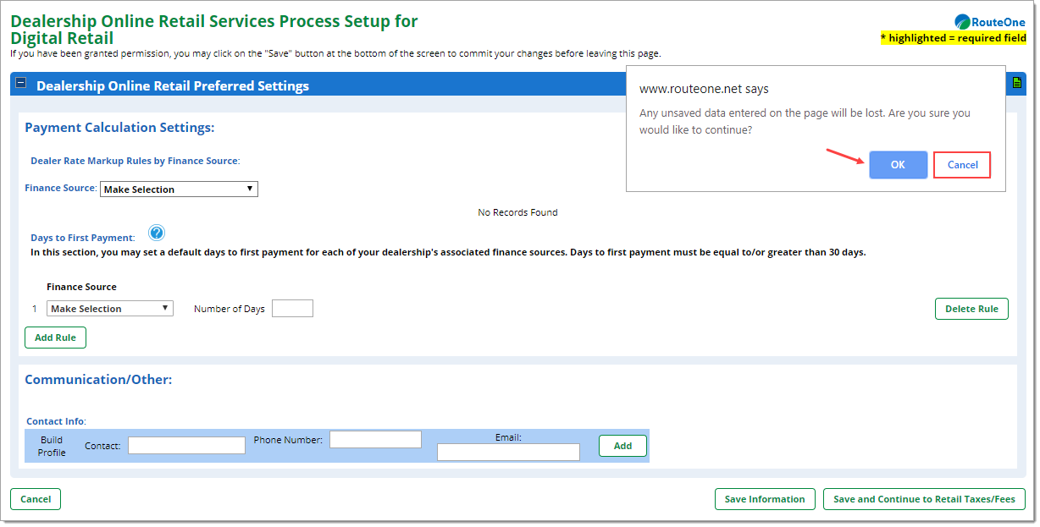
Task: Open the Days to First Payment Finance Source dropdown
Action: click(110, 309)
